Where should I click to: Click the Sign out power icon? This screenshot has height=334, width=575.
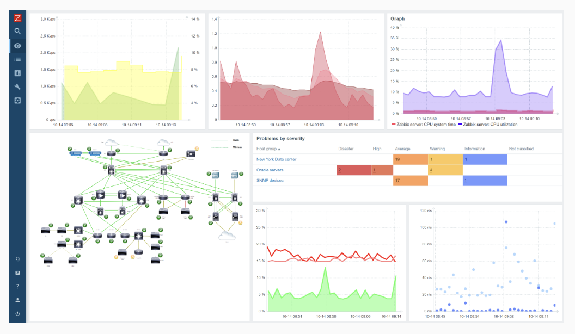17,314
